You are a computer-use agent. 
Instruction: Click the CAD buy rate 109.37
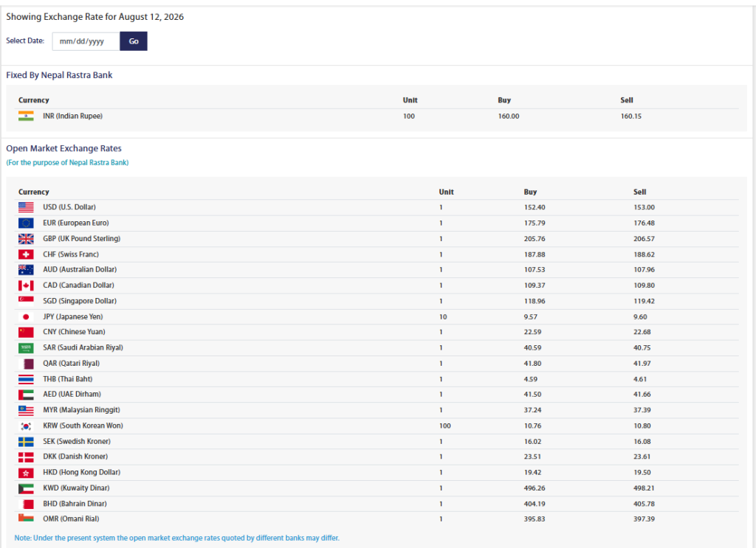(535, 285)
